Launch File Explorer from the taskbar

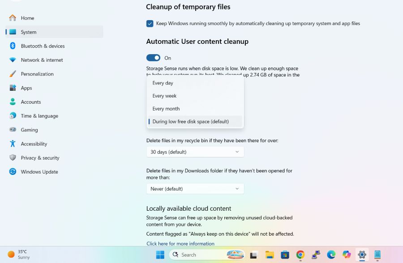pos(270,255)
